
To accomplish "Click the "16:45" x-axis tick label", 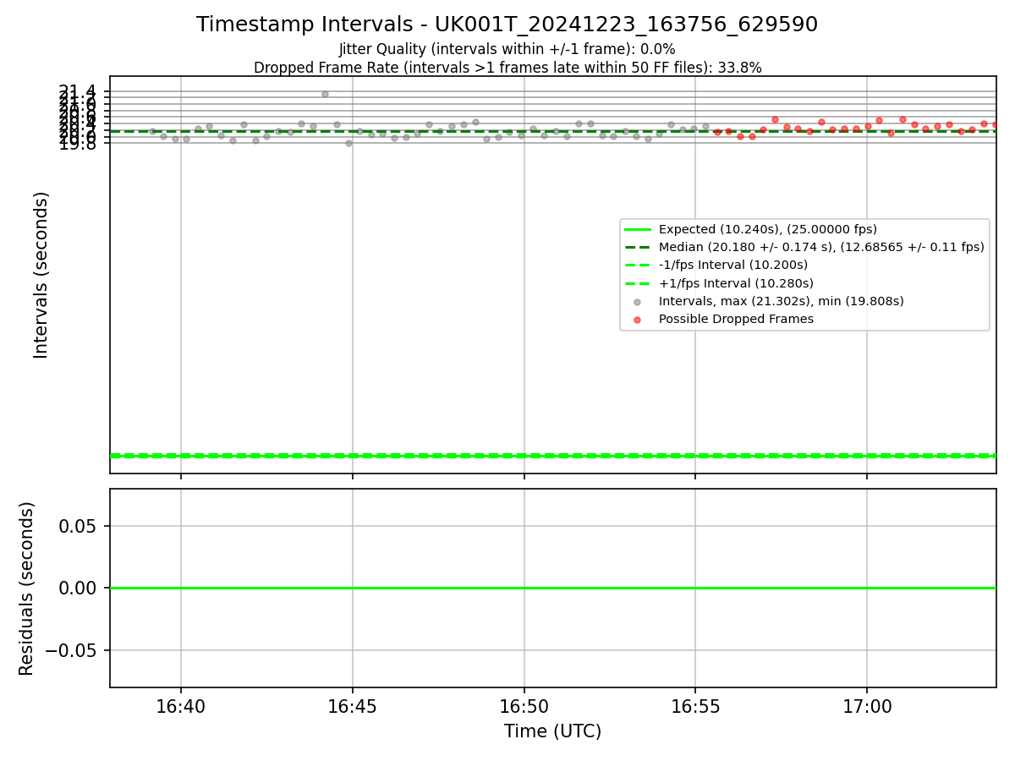I will 353,705.
